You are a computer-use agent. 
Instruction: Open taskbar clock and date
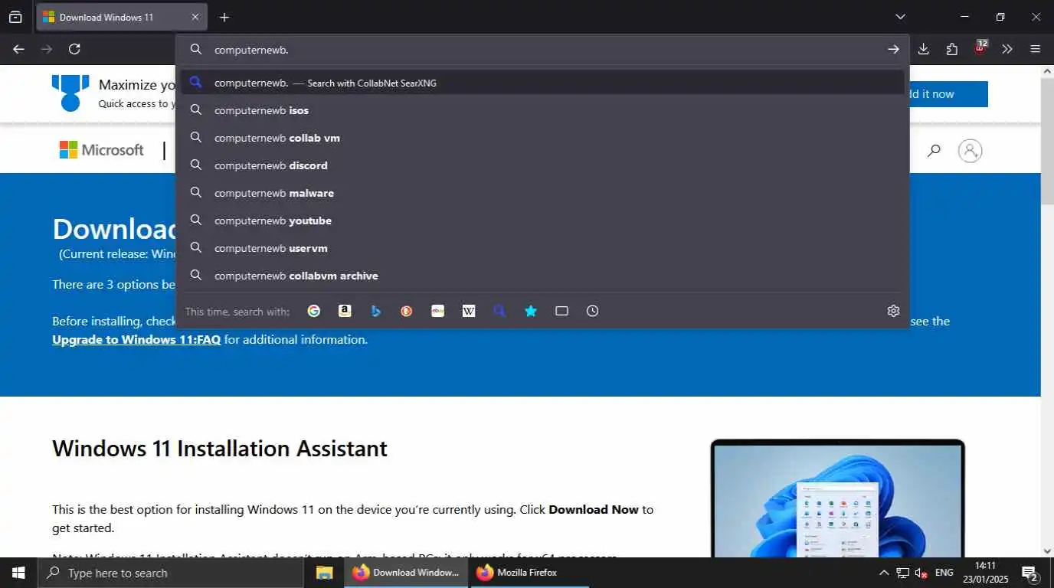tap(987, 573)
